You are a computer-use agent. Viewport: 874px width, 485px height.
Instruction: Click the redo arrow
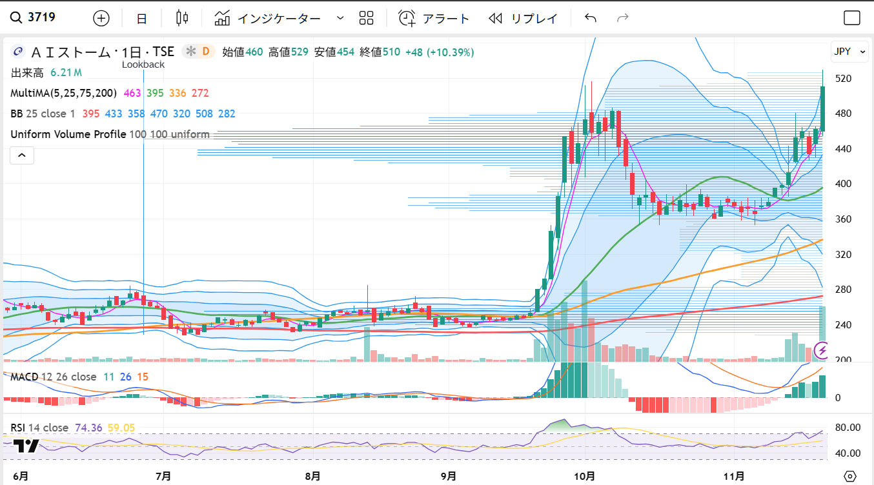(x=623, y=18)
